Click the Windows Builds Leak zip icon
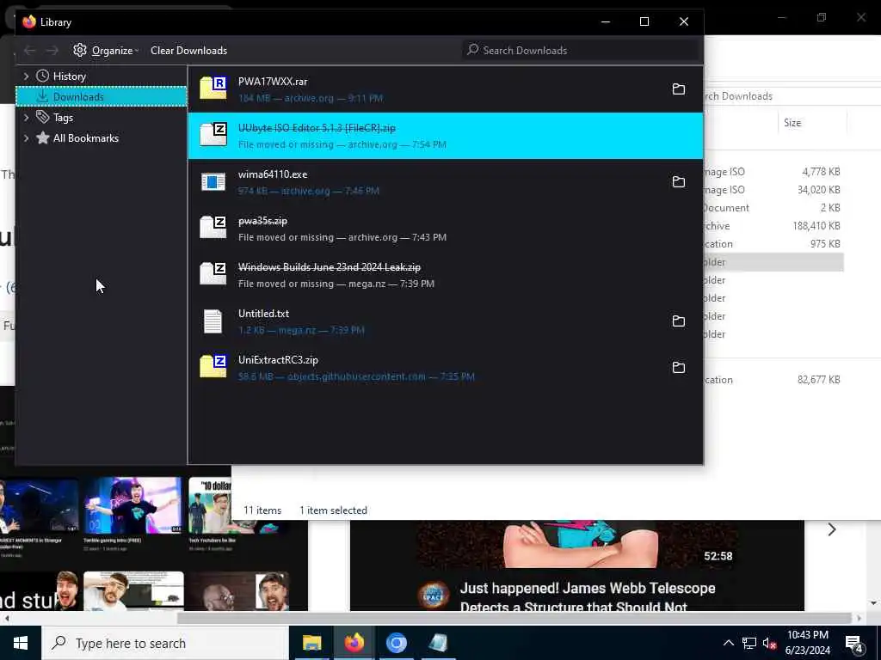 [x=213, y=274]
